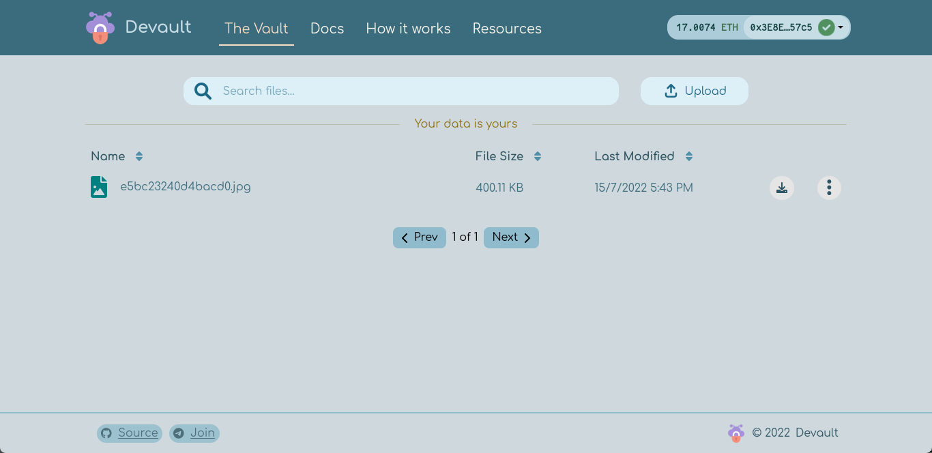
Task: Open the GitHub Source link
Action: [130, 433]
